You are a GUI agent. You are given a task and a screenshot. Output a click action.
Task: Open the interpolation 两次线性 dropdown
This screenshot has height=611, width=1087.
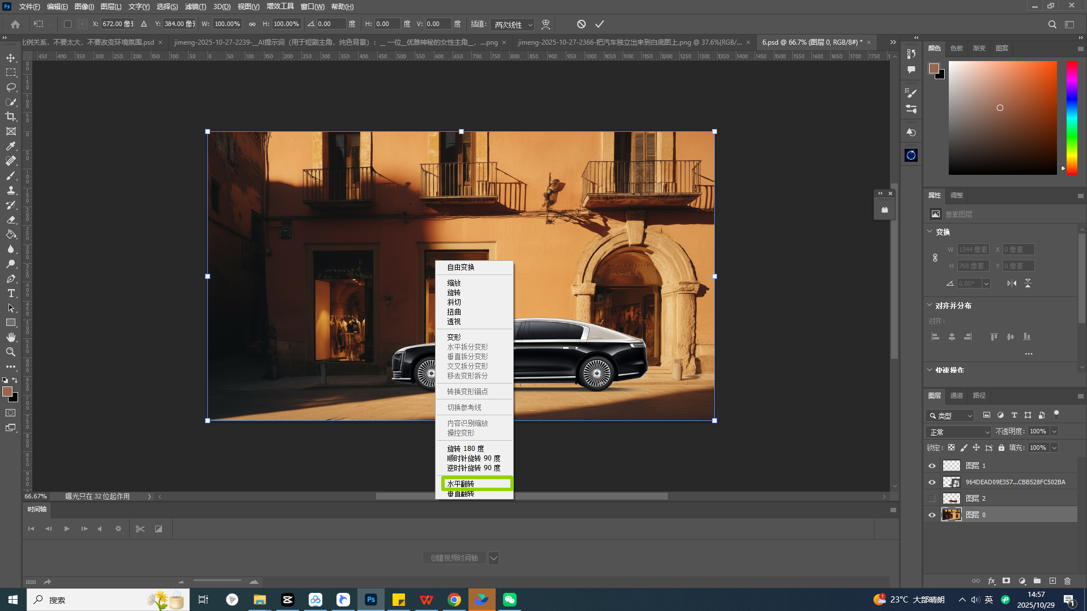pyautogui.click(x=513, y=24)
